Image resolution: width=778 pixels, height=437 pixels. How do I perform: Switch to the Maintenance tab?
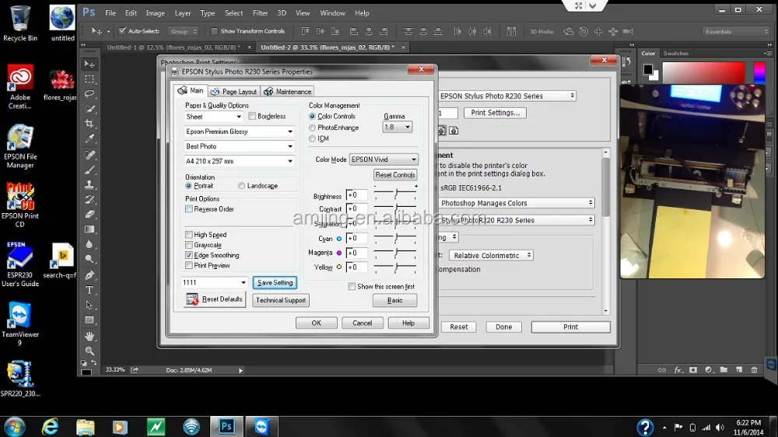point(288,92)
